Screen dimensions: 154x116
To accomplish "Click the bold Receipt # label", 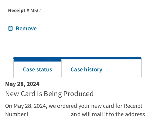I will pyautogui.click(x=19, y=11).
